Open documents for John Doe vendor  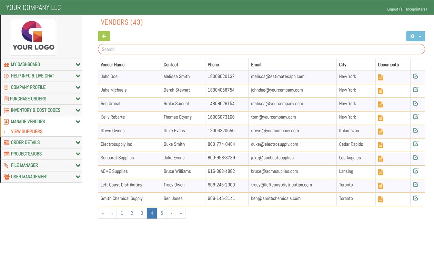pyautogui.click(x=380, y=77)
